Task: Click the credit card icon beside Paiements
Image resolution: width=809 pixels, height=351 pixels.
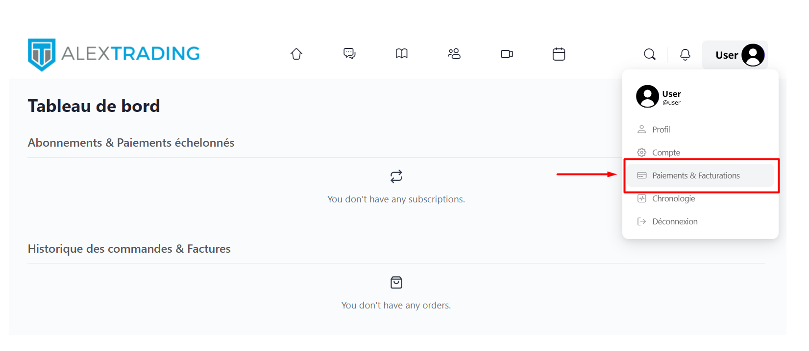Action: 641,175
